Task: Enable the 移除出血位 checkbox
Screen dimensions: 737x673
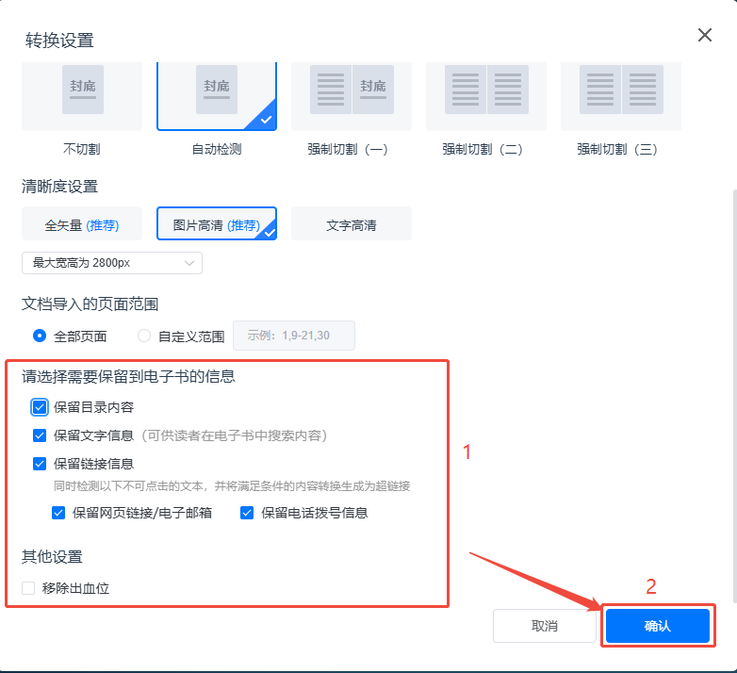Action: (x=28, y=588)
